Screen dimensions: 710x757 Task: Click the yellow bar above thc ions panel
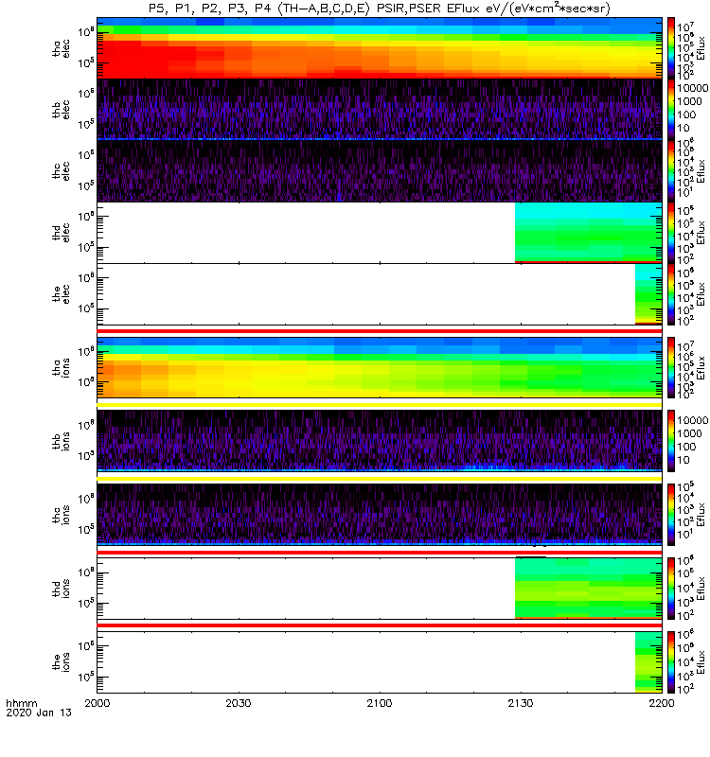click(380, 479)
